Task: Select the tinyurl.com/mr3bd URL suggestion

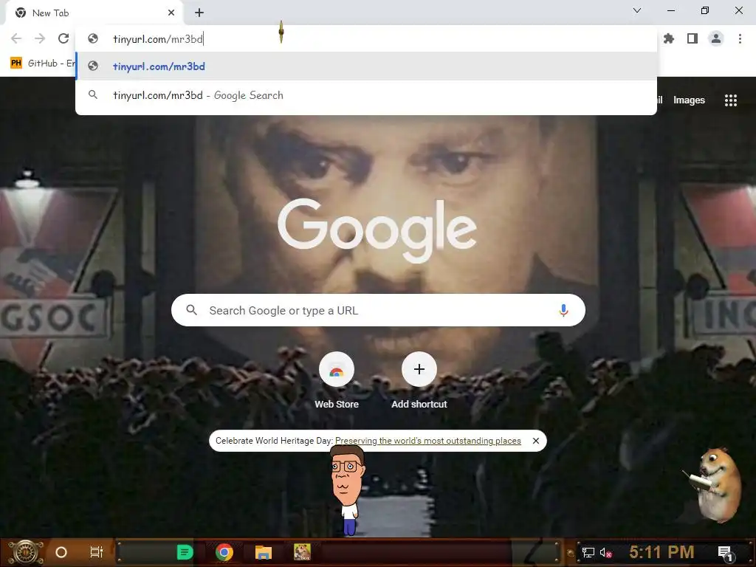Action: pyautogui.click(x=366, y=66)
